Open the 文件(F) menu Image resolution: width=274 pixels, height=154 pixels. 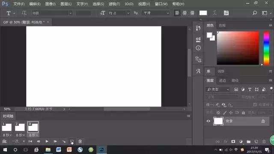(19, 4)
